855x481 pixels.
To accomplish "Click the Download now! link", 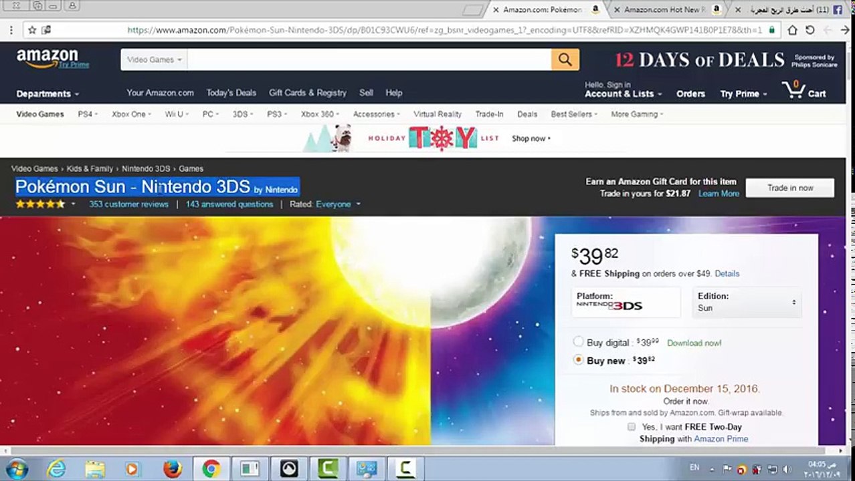I will click(x=694, y=343).
